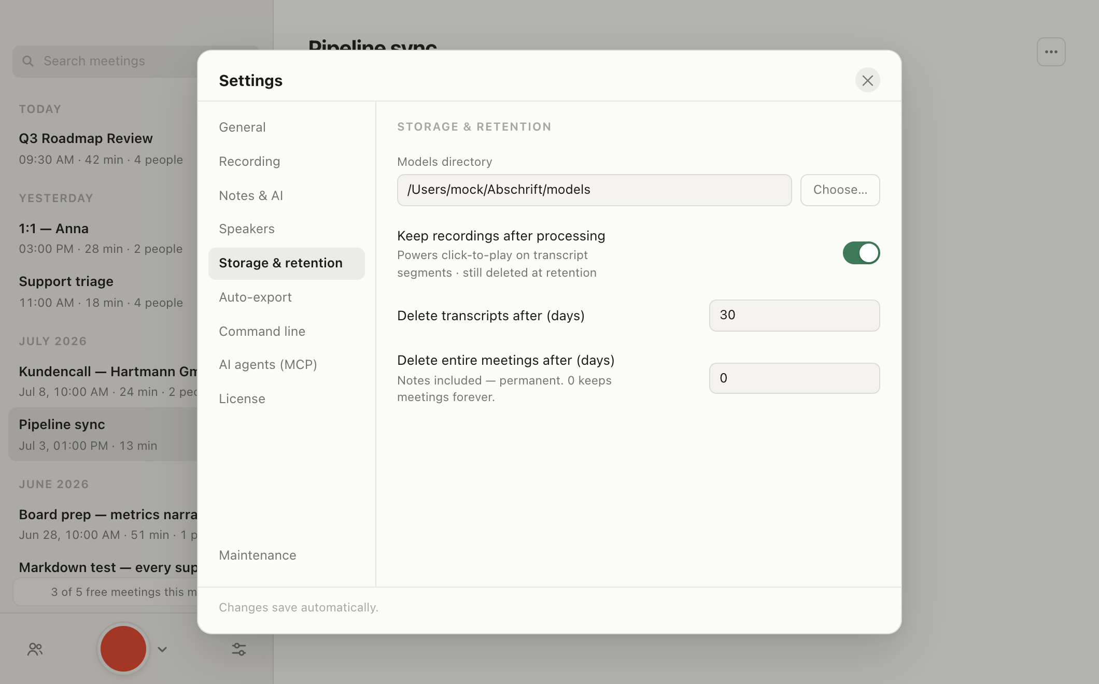Focus the Search meetings field

click(105, 61)
